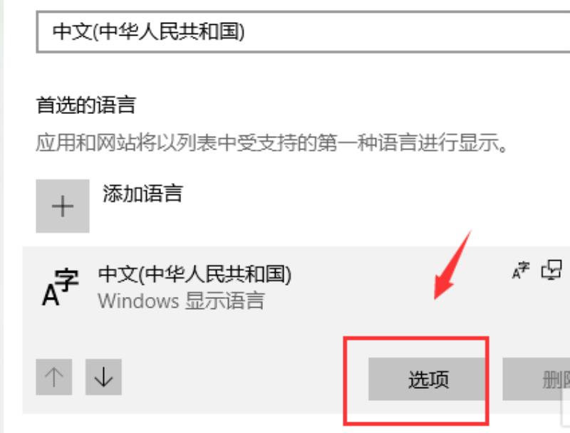Click the red highlight box's top edge

point(416,338)
